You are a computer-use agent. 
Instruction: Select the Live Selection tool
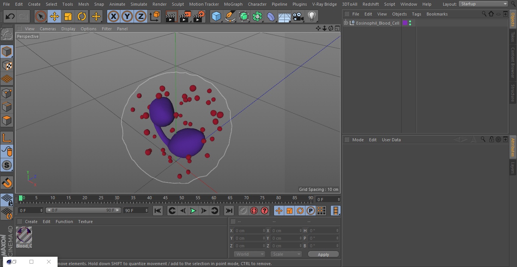41,16
